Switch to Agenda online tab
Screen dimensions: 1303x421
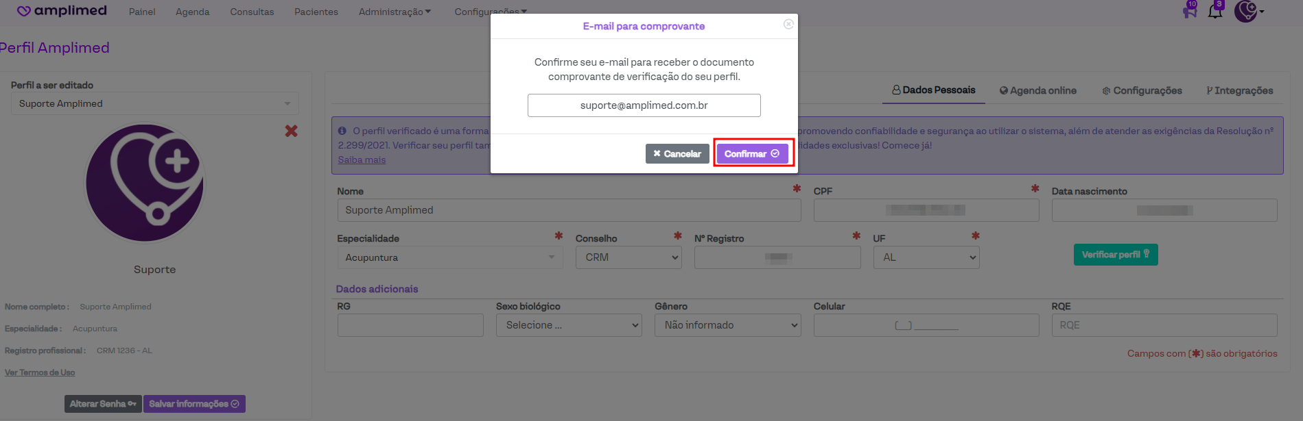click(x=1038, y=90)
